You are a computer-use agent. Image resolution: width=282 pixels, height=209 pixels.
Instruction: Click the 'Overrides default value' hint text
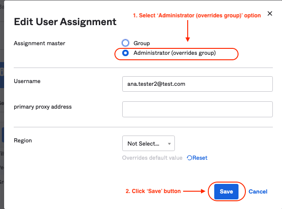point(152,158)
